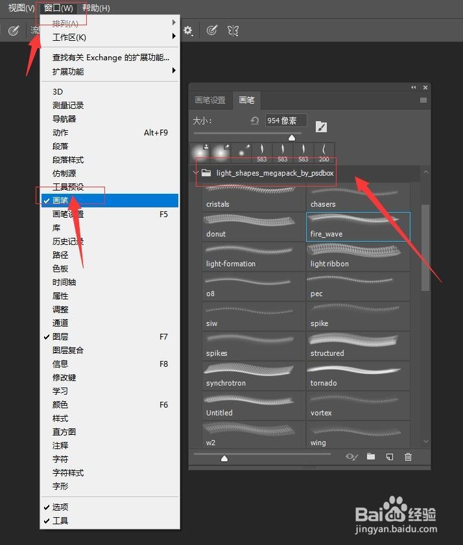Open the 颜色 F6 panel

point(110,404)
